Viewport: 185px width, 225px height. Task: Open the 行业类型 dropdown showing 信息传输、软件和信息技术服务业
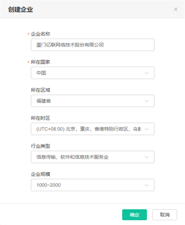92,157
